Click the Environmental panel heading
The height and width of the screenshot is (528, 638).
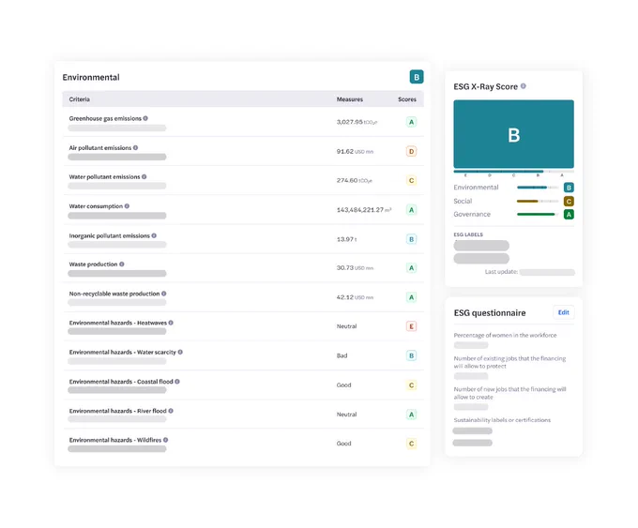tap(91, 77)
